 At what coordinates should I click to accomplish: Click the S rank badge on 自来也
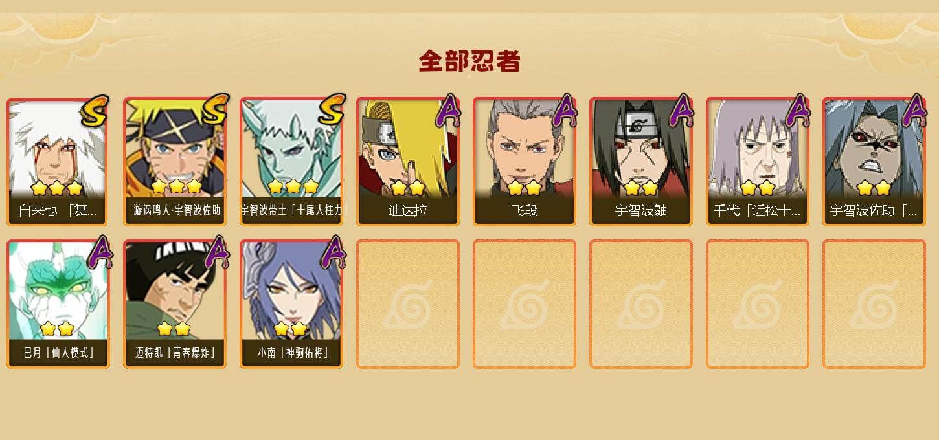click(x=95, y=111)
